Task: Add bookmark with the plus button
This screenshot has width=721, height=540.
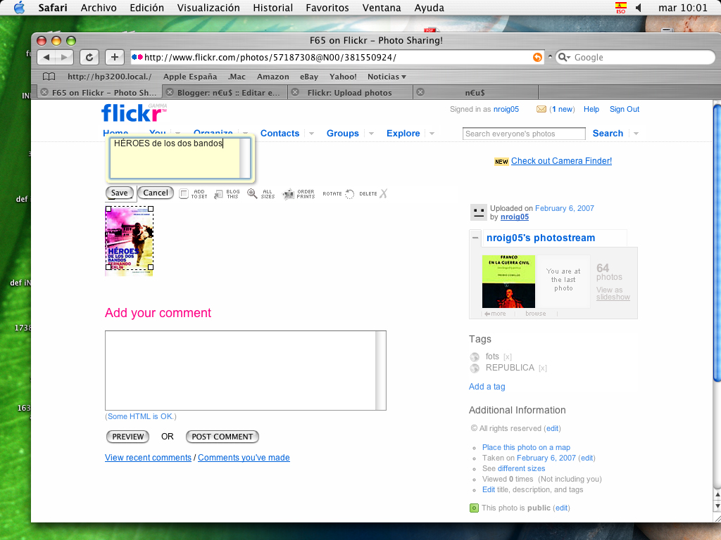Action: click(x=115, y=58)
